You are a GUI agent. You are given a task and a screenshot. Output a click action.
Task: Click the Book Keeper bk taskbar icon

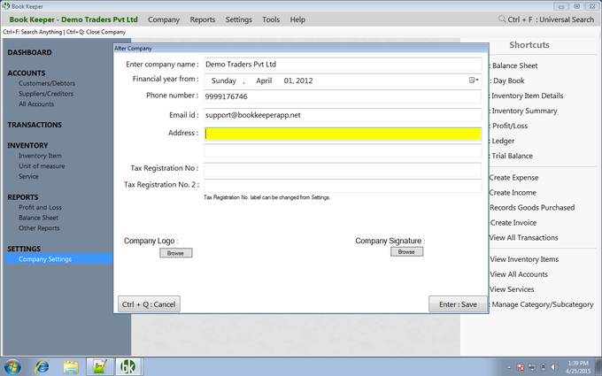click(128, 367)
